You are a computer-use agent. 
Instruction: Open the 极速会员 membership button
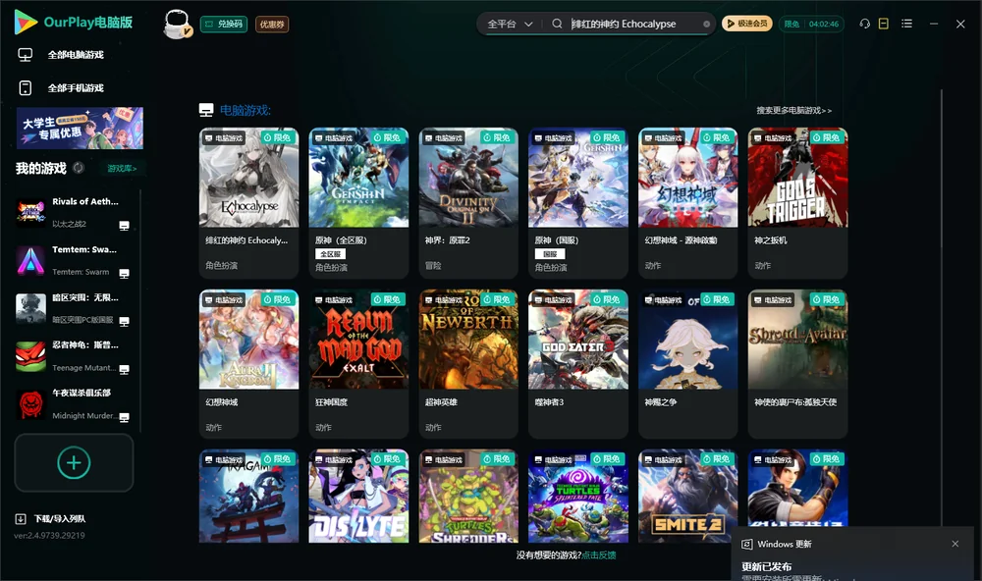tap(747, 24)
